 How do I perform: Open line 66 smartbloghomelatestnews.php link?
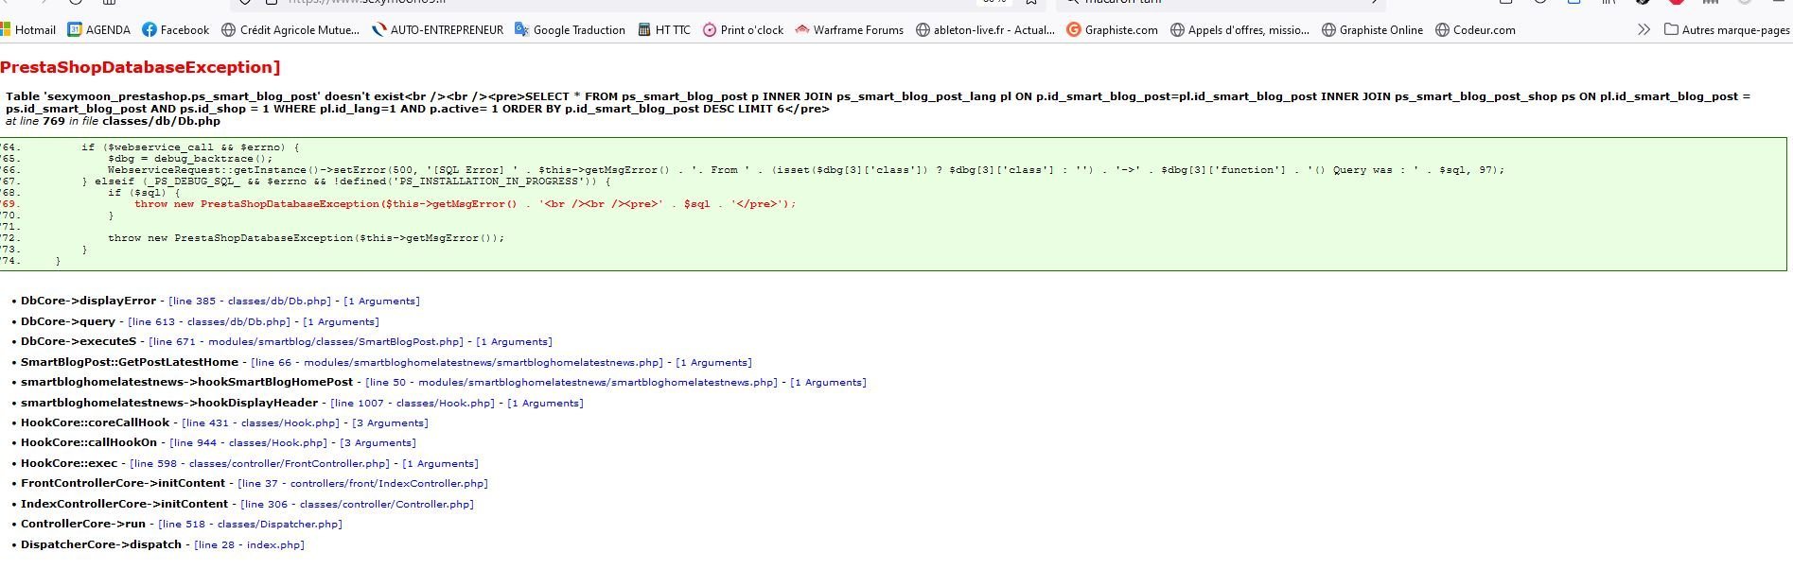[x=457, y=363]
